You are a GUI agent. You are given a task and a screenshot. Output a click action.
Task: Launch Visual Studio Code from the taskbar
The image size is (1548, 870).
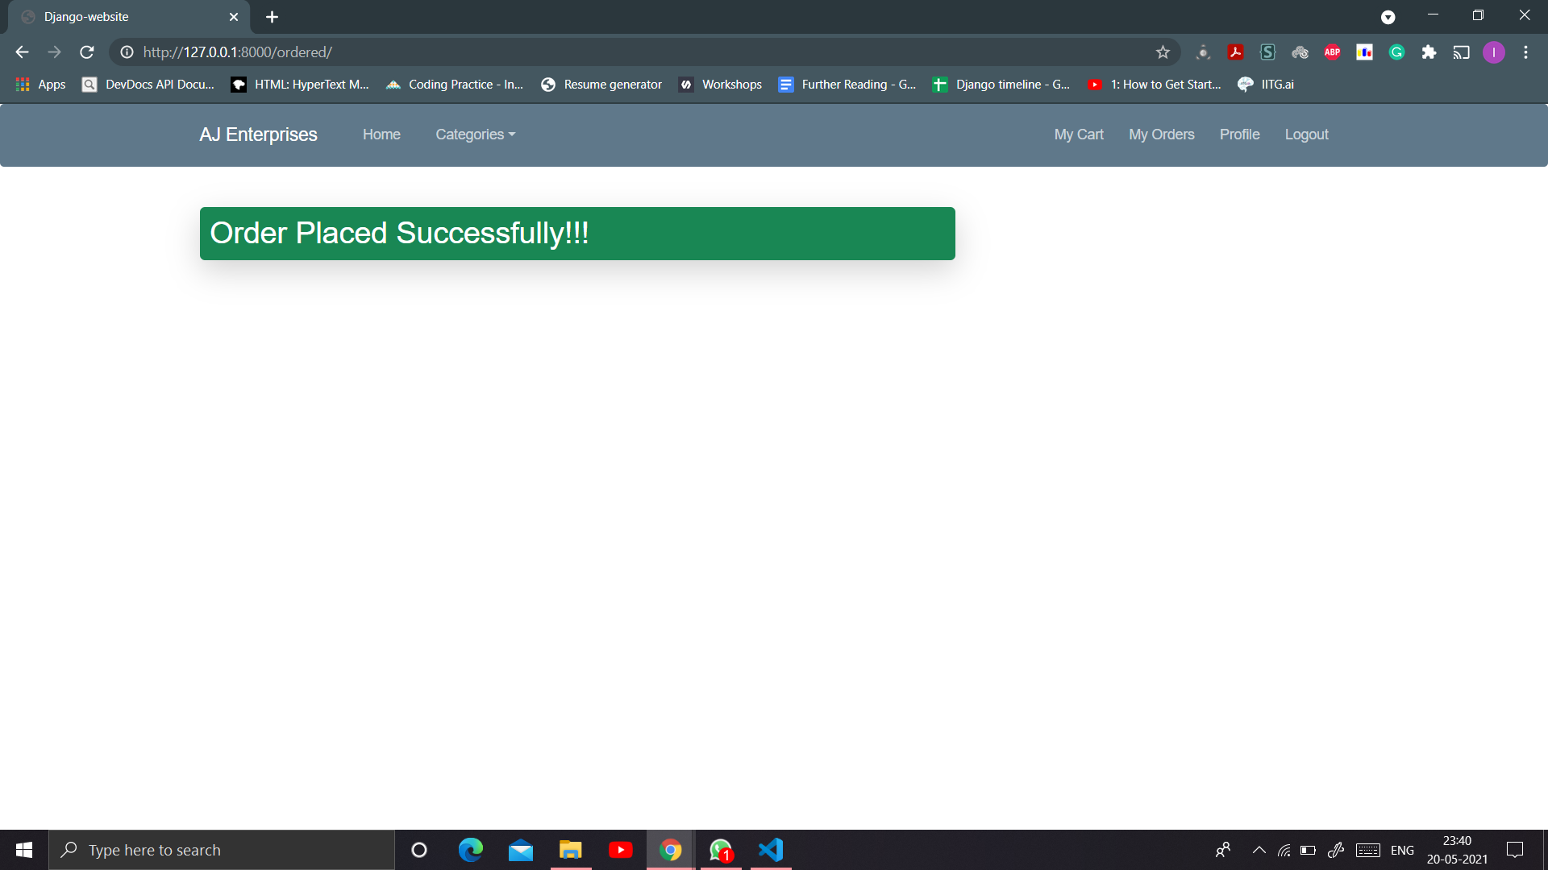click(770, 849)
